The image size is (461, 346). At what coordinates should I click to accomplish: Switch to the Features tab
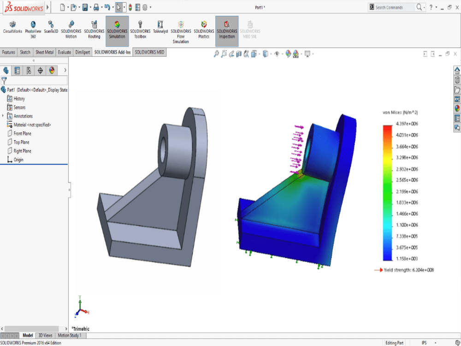[8, 52]
